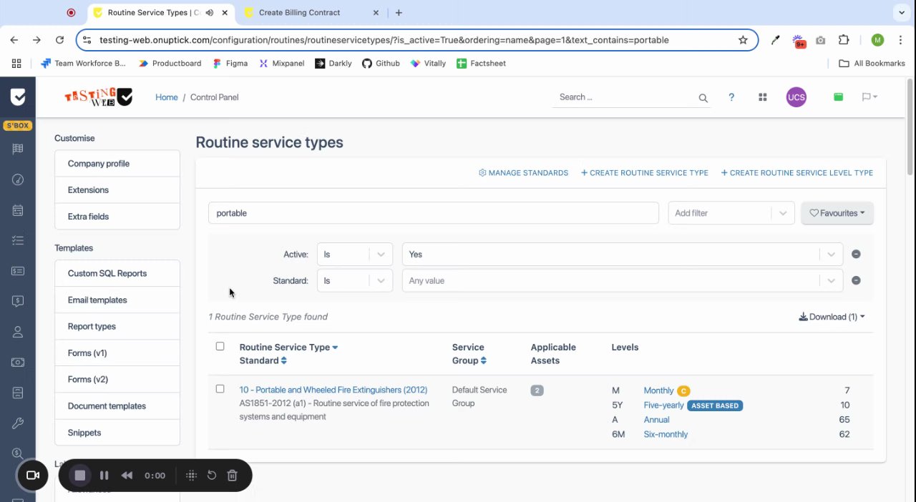Sort by the Service Group column
916x502 pixels.
[x=469, y=353]
